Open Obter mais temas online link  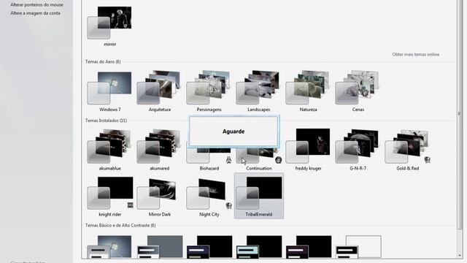point(415,55)
